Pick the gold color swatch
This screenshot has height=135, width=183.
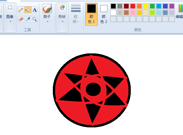139,13
